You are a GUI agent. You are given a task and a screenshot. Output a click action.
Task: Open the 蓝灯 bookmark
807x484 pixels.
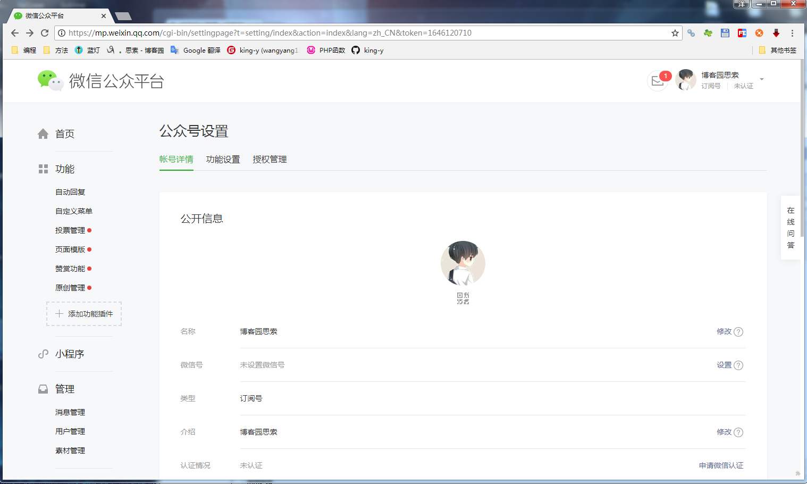[87, 50]
